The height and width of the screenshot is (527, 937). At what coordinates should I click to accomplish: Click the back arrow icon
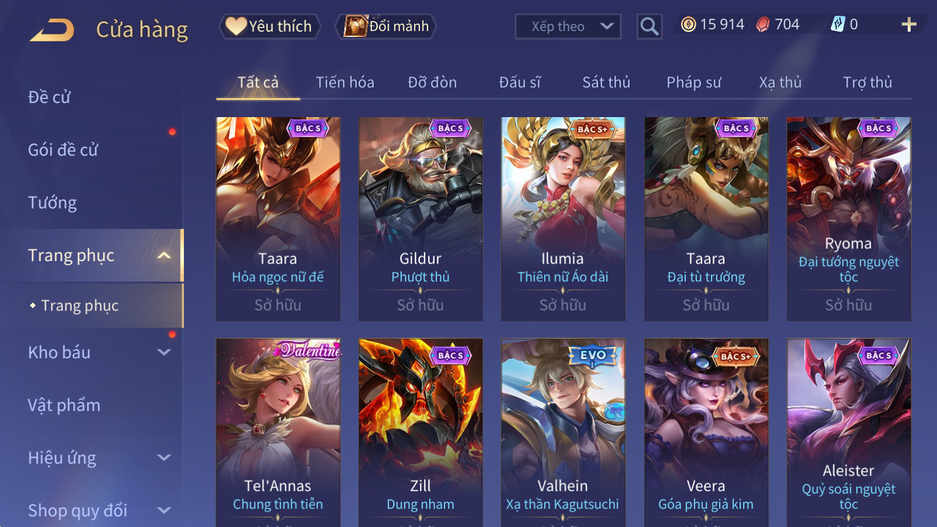(x=52, y=30)
